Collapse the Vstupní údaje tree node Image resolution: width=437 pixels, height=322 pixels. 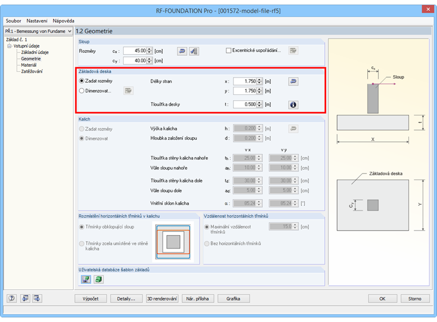tap(9, 46)
